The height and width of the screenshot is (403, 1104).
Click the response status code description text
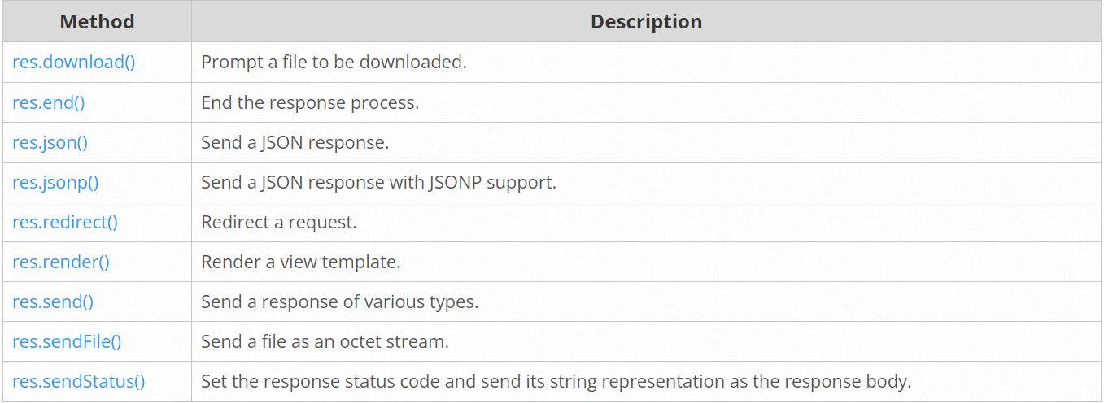tap(556, 381)
